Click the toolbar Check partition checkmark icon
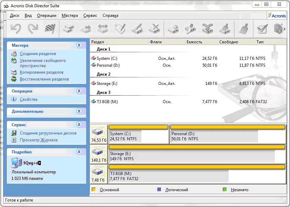Viewport: 290px width, 207px height. click(262, 29)
